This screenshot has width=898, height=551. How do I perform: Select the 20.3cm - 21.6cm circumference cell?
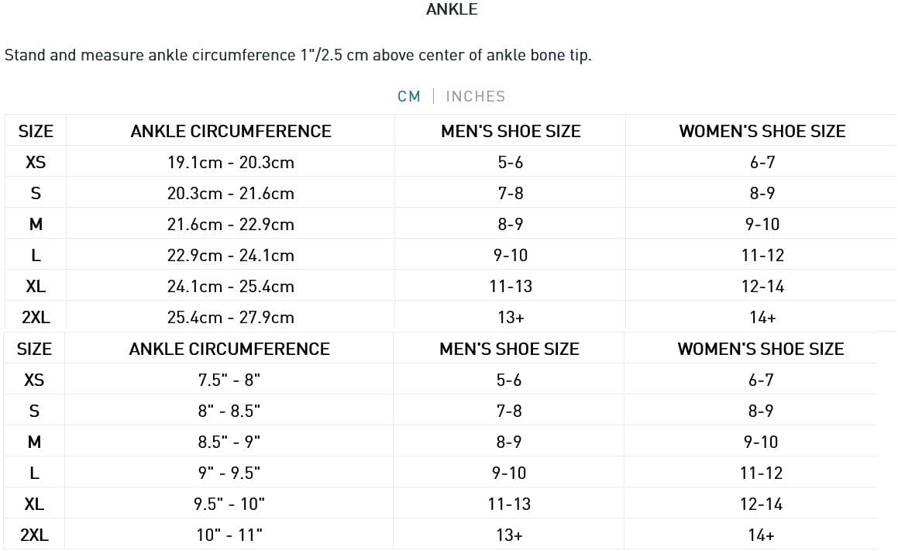230,194
